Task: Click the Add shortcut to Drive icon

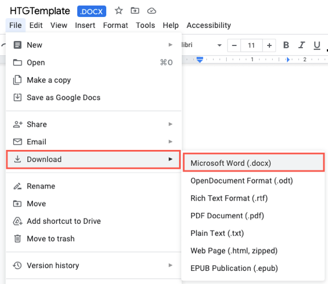Action: click(18, 221)
